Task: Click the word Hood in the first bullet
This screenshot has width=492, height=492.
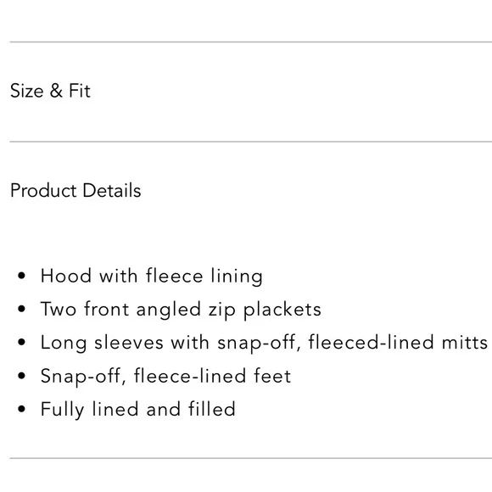Action: (x=66, y=276)
